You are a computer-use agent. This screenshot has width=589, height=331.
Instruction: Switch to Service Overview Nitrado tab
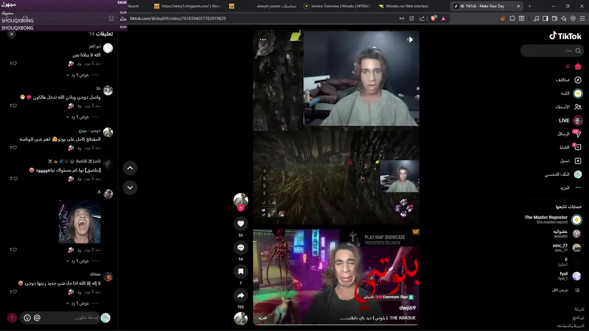pyautogui.click(x=338, y=6)
